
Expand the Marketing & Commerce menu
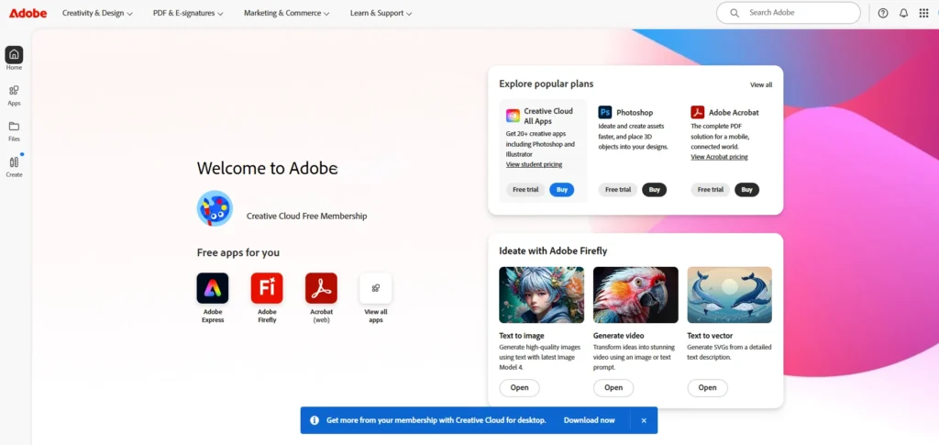click(287, 13)
